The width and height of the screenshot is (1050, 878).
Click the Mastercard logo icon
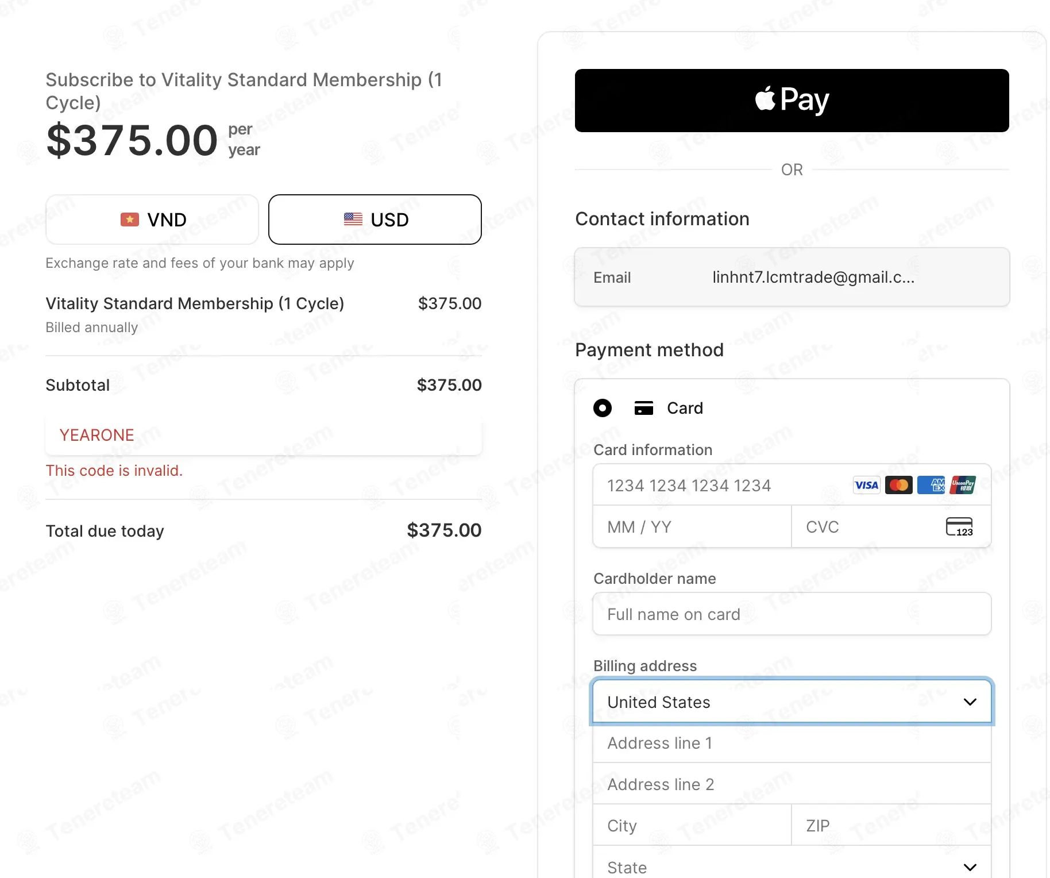899,486
